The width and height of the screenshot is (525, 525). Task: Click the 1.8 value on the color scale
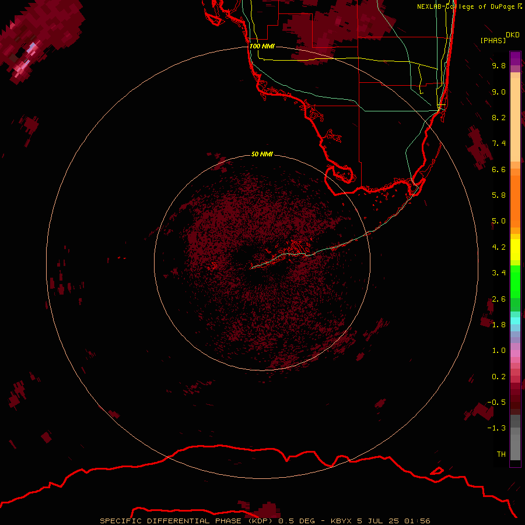coord(499,325)
